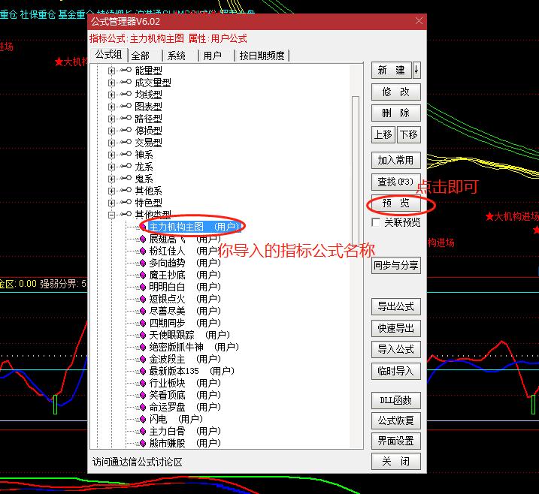This screenshot has width=539, height=494.
Task: Expand the 特色型 tree node
Action: [x=111, y=203]
